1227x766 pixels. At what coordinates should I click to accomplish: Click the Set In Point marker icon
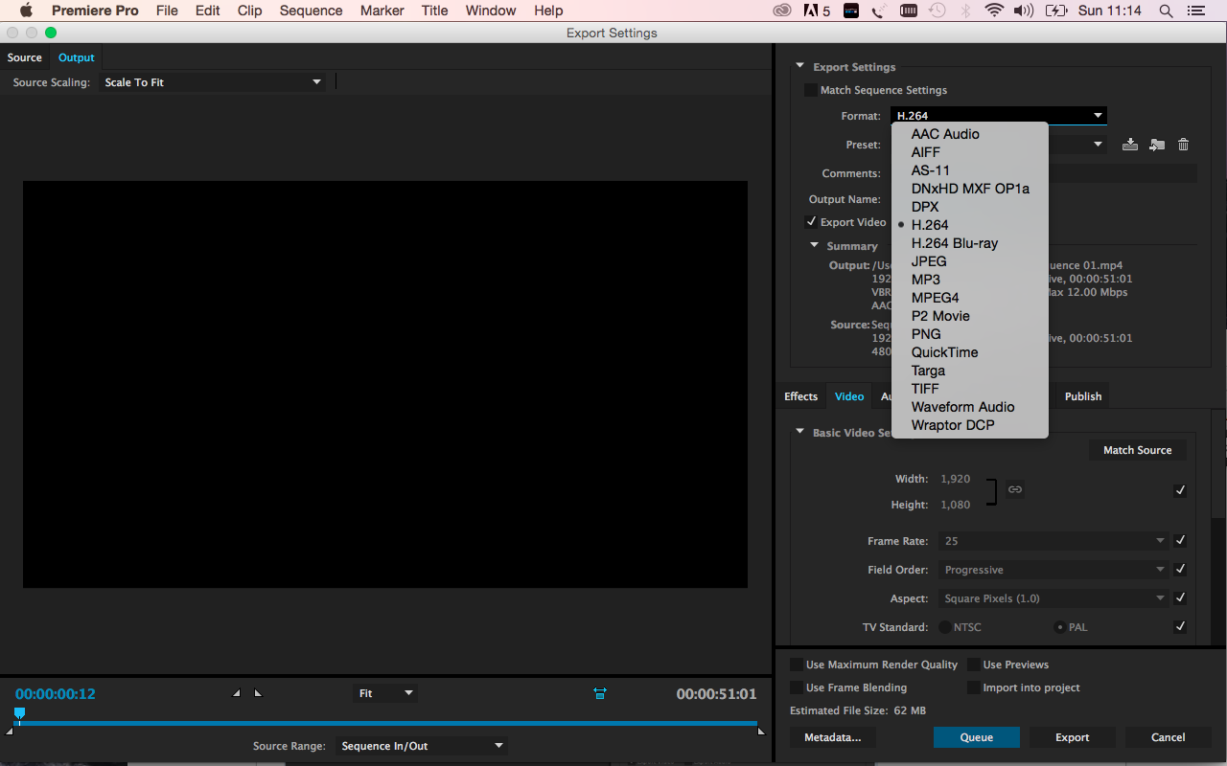tap(237, 693)
